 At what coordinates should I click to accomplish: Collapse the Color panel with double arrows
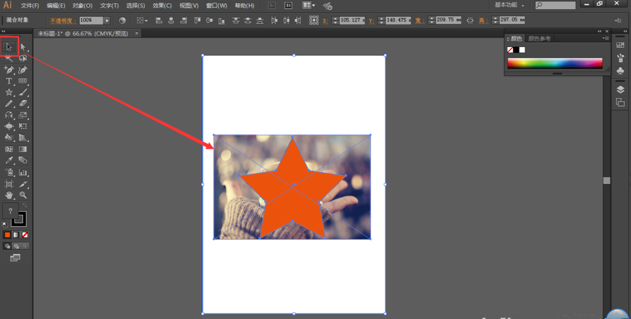click(600, 31)
